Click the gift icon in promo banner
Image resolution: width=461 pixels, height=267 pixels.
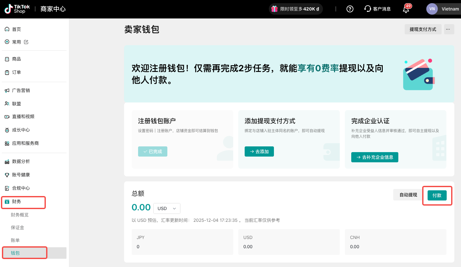(275, 9)
